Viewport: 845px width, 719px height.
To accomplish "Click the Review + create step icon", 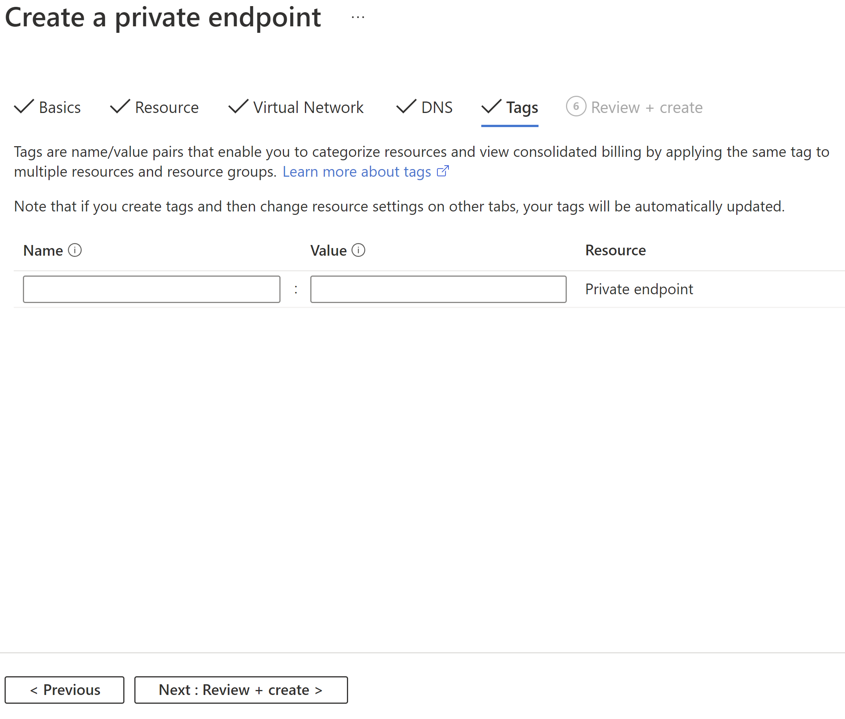I will 574,108.
